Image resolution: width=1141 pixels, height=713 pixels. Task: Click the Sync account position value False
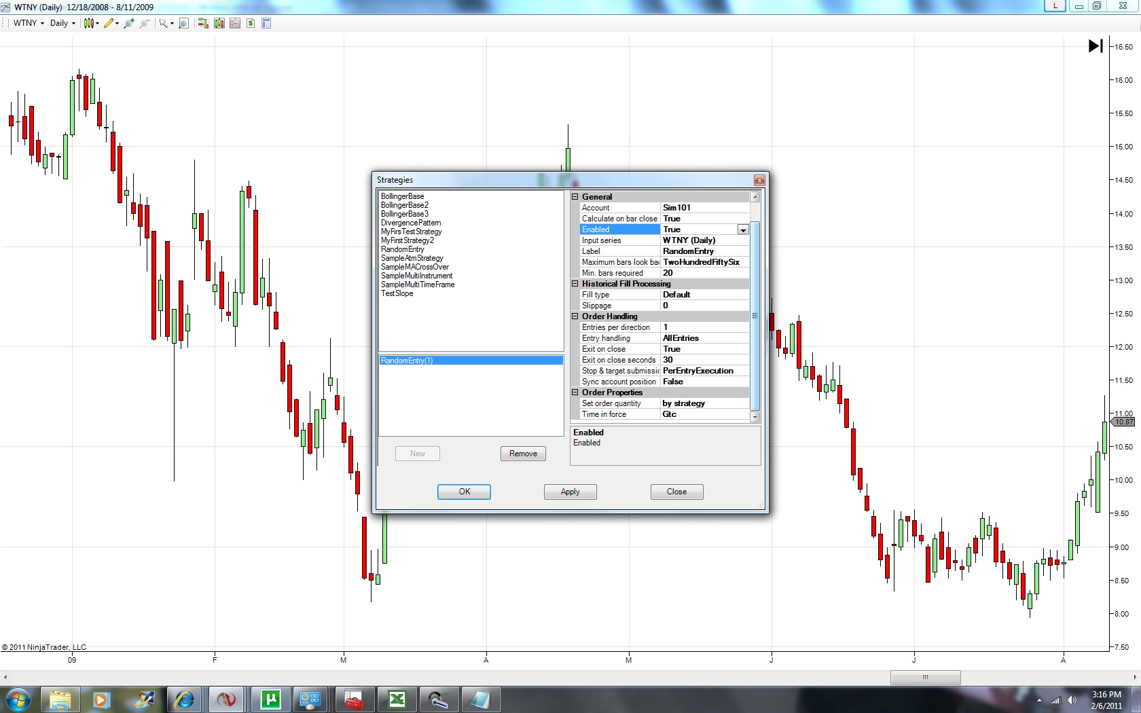705,382
